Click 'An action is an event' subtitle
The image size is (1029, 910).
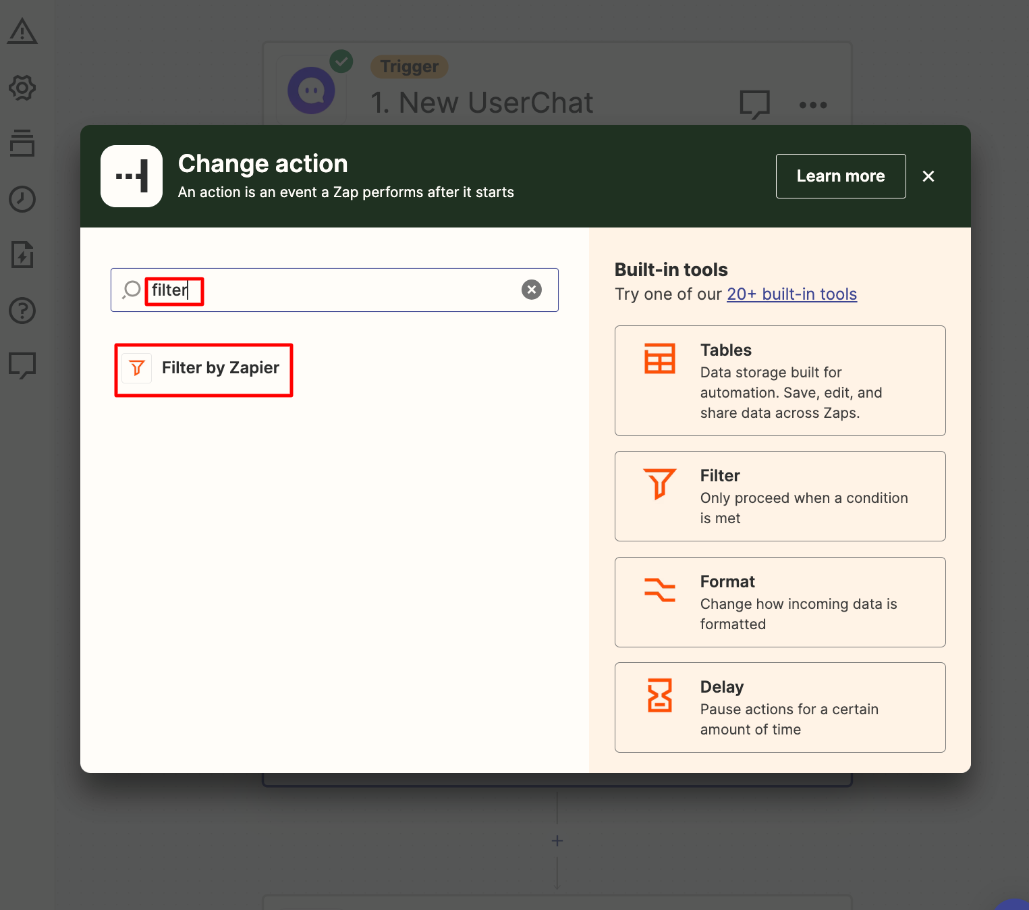coord(346,192)
